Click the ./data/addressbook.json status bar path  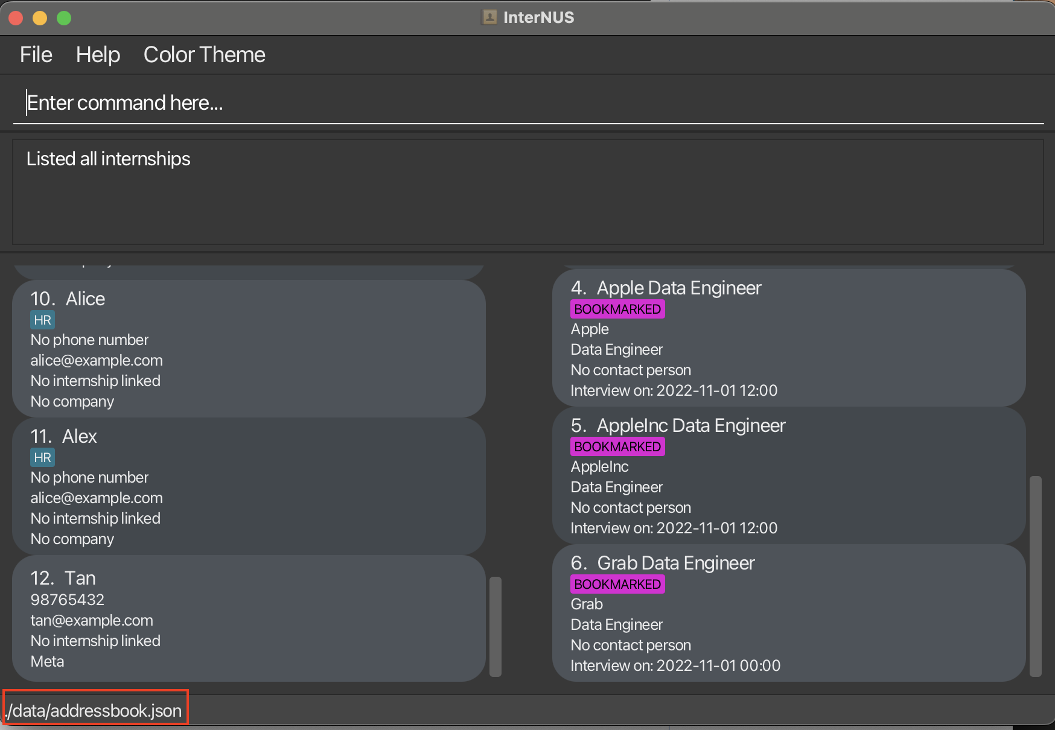click(x=94, y=711)
